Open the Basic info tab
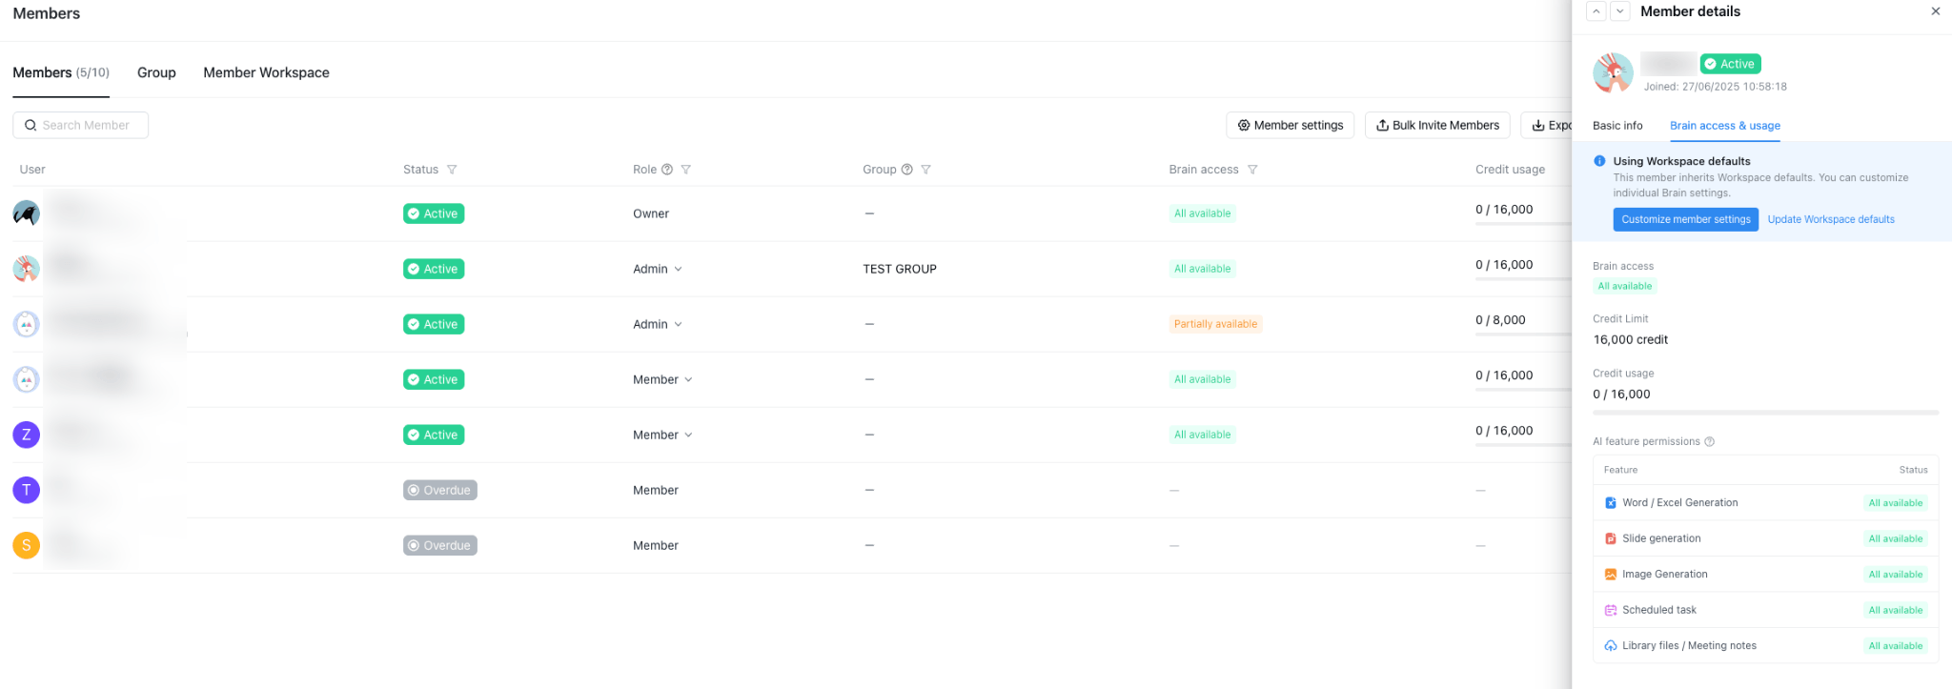 (1617, 126)
